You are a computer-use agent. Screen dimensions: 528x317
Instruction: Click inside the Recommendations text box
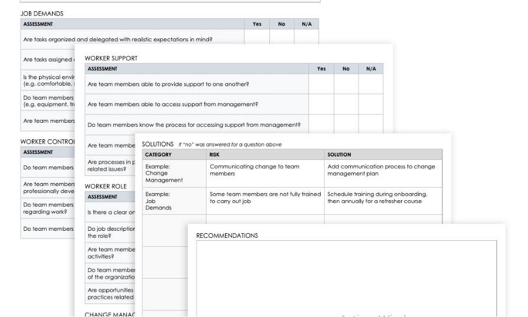pos(347,278)
